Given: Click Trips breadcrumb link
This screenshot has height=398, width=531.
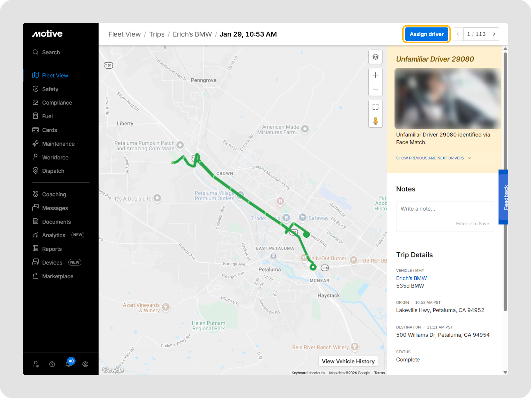Looking at the screenshot, I should (157, 34).
